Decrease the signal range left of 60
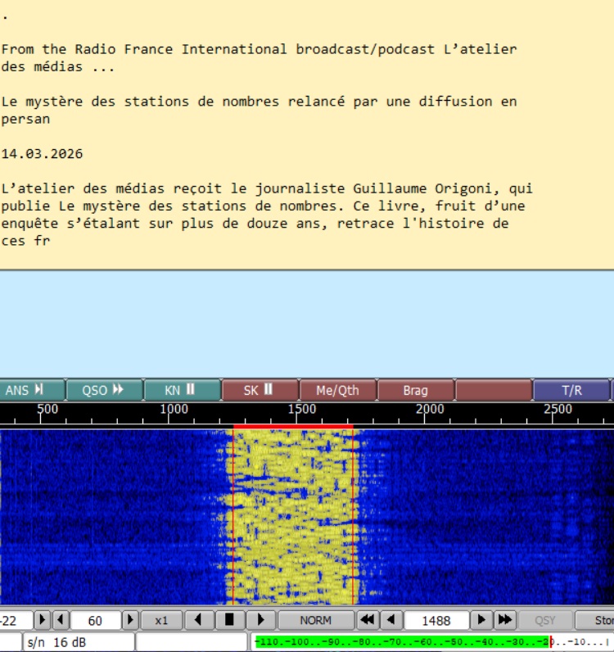Image resolution: width=614 pixels, height=652 pixels. (61, 620)
